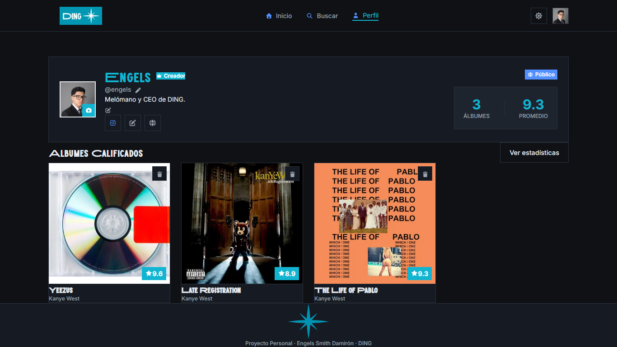This screenshot has height=347, width=617.
Task: Click the 9.3 PROMEDIO stat
Action: 533,108
